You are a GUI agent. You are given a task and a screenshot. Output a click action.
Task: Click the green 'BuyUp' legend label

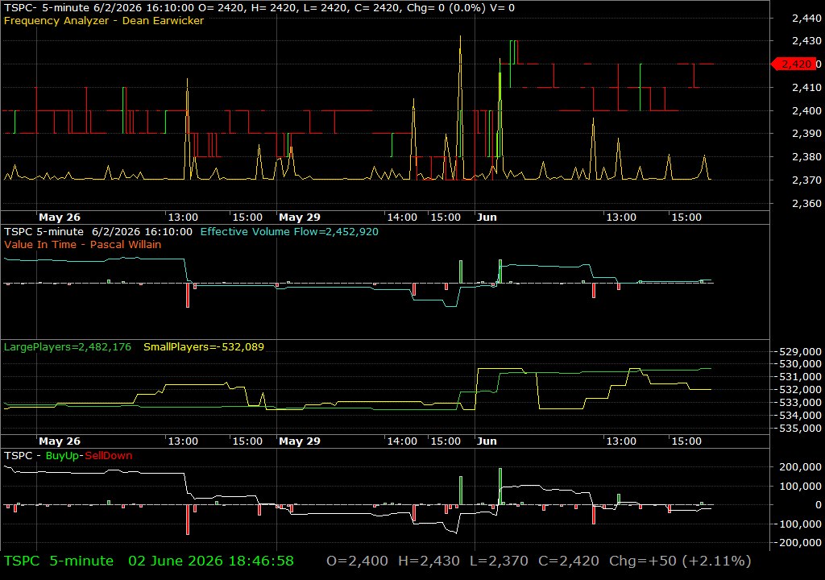point(61,456)
